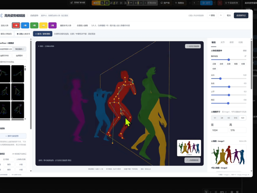Open the 体型 tab in the right panel

point(232,42)
